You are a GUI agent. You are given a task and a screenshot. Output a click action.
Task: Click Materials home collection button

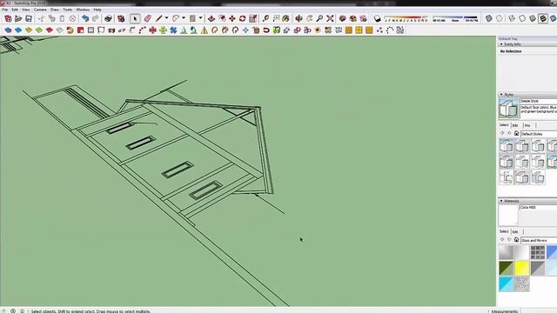click(x=516, y=240)
